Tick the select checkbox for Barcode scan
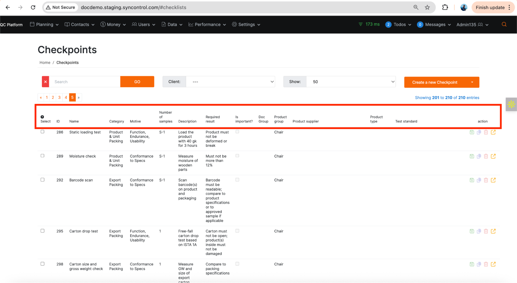The image size is (517, 283). click(x=42, y=180)
